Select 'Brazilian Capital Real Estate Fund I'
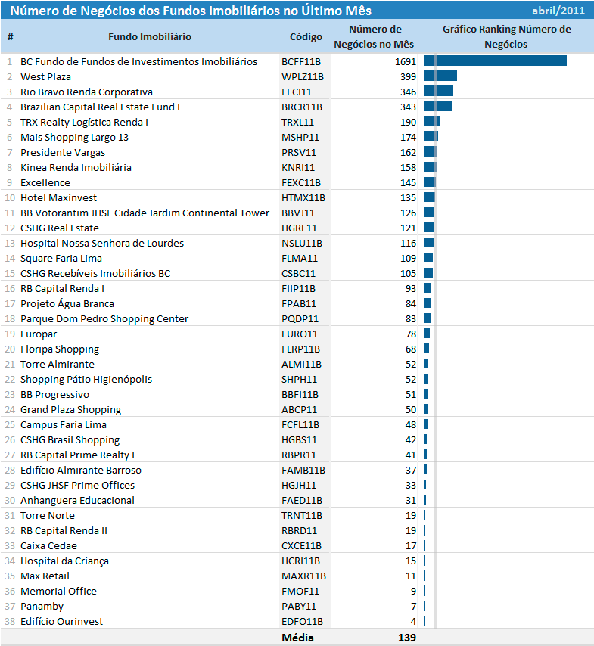This screenshot has height=646, width=594. (100, 107)
